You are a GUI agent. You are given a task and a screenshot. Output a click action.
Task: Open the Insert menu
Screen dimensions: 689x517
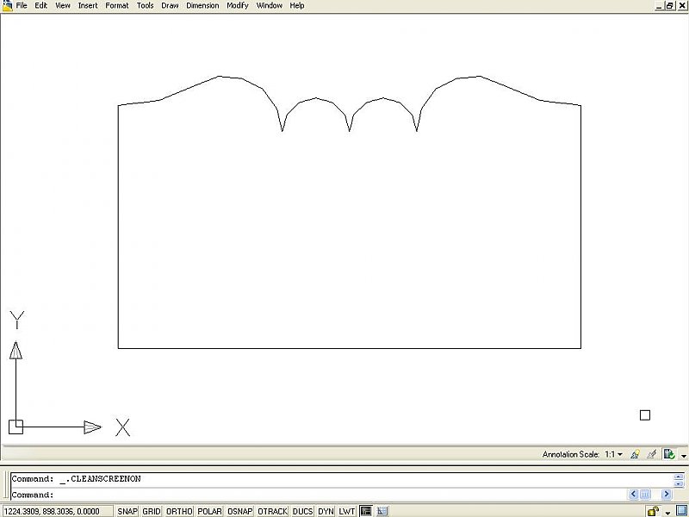click(x=88, y=6)
